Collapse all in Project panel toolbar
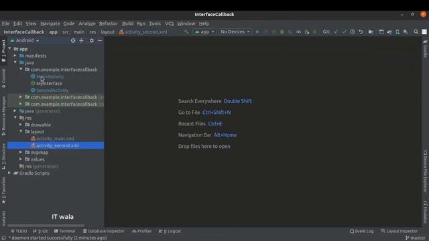Image resolution: width=429 pixels, height=241 pixels. [81, 40]
